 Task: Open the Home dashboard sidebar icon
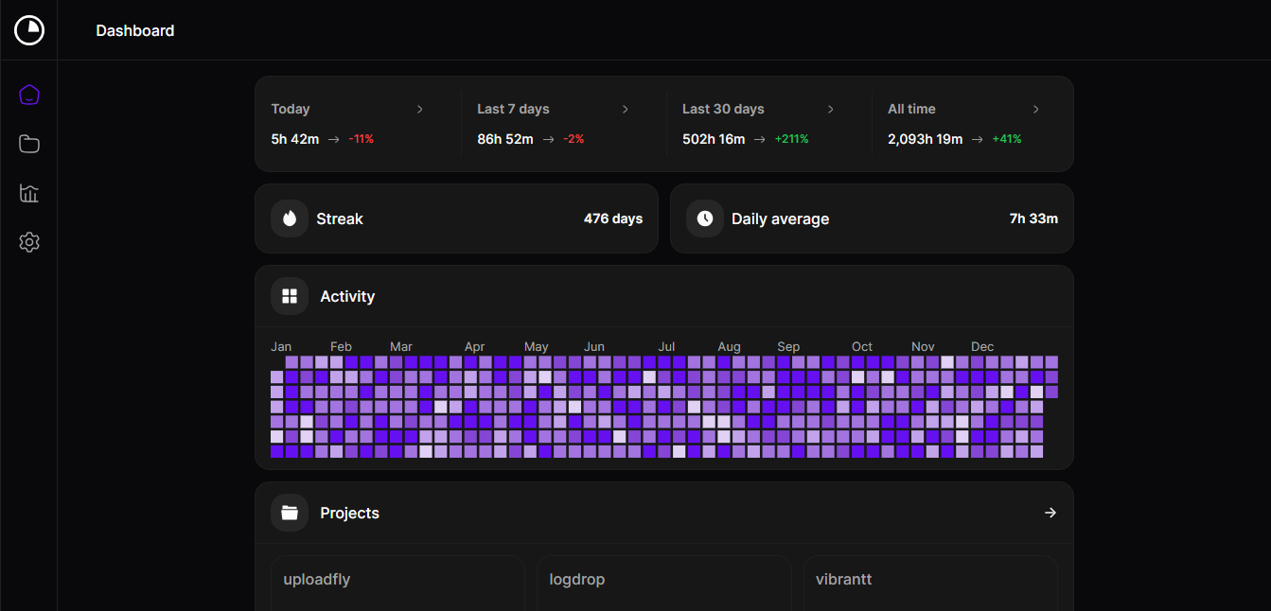click(x=29, y=95)
